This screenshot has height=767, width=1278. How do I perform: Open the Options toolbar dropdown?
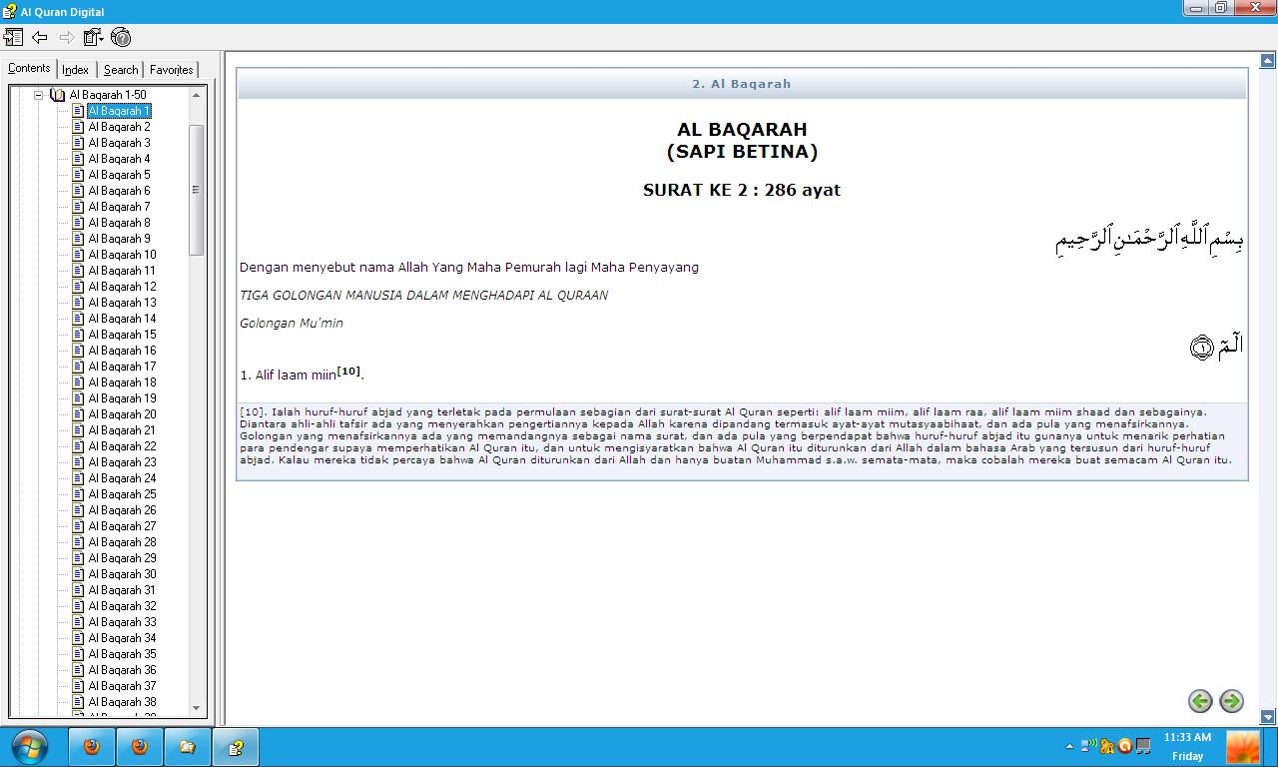coord(94,37)
